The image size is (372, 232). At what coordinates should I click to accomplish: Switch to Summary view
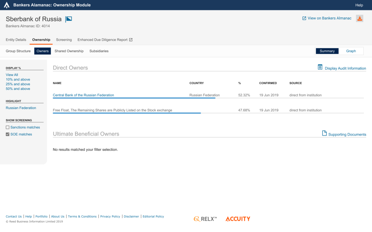[327, 51]
